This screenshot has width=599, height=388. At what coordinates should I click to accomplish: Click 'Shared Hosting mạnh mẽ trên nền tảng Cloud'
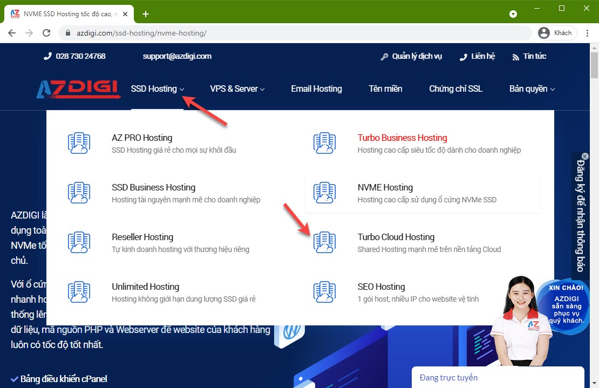click(429, 249)
